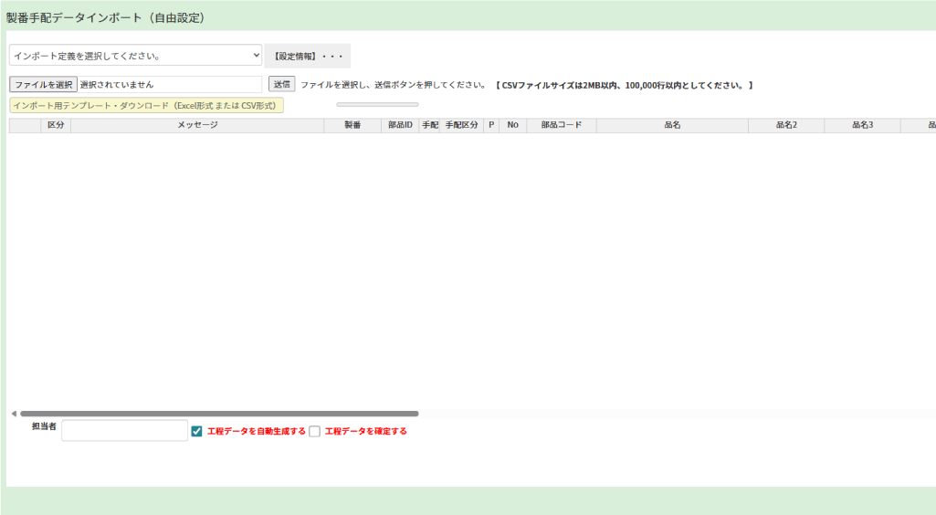
Task: Click the ファイルを選択 button
Action: pyautogui.click(x=43, y=84)
